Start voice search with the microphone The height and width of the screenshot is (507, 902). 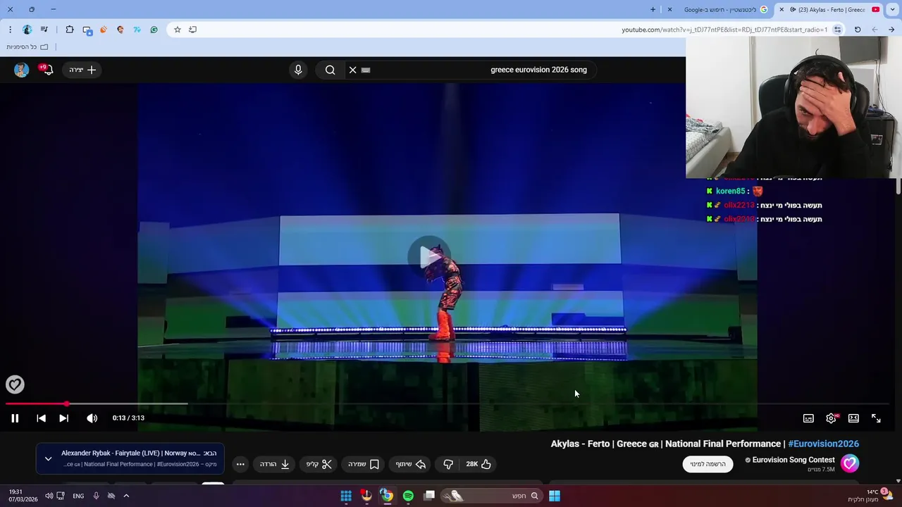click(298, 70)
